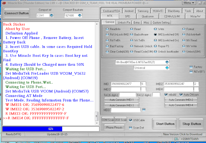Select the Write radio option
This screenshot has width=206, height=143.
(155, 29)
